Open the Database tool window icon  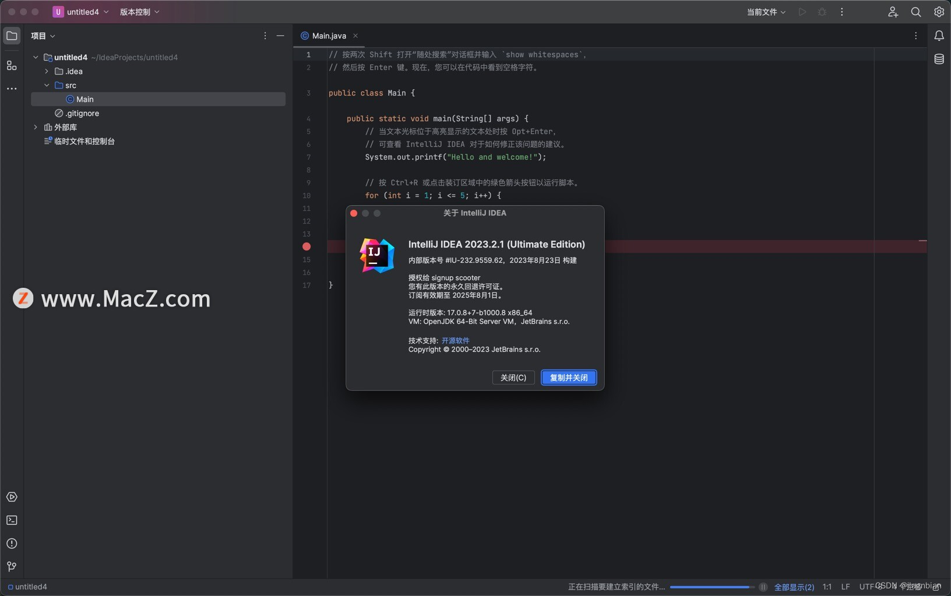point(939,59)
